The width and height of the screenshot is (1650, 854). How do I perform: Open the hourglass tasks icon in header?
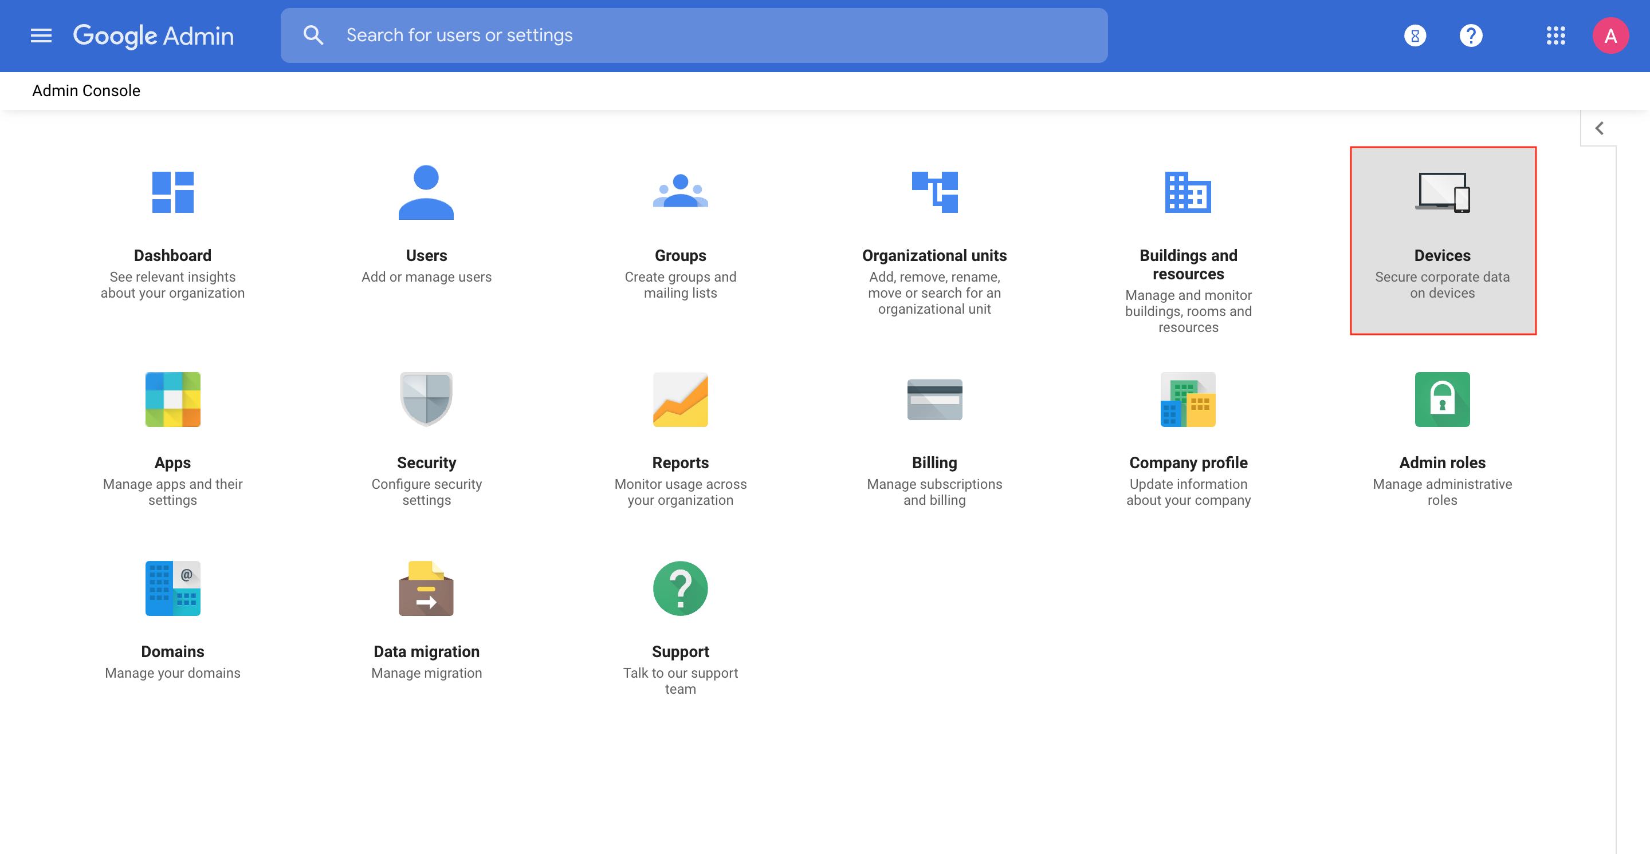pyautogui.click(x=1415, y=36)
